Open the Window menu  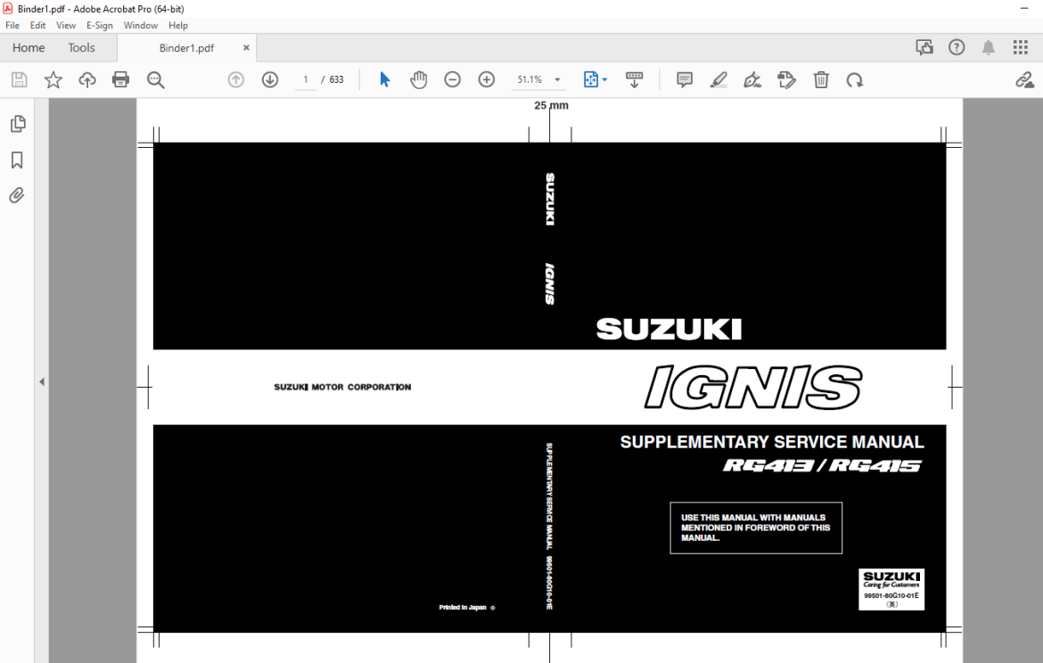point(140,25)
